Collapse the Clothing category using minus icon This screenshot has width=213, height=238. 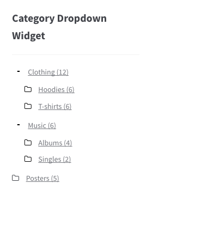[19, 71]
